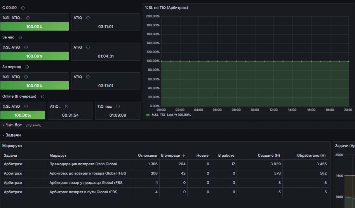The image size is (355, 208).
Task: Sort by Обработано (Н) column header
Action: tap(311, 156)
